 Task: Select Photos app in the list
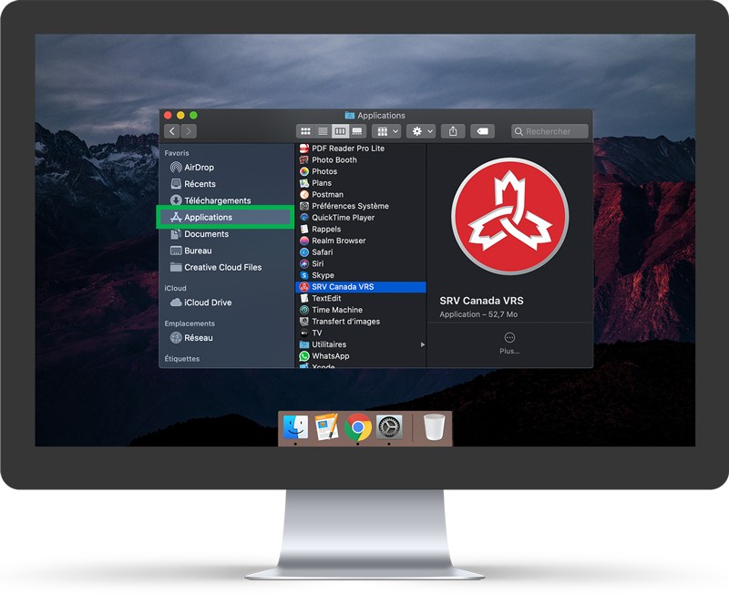point(361,171)
